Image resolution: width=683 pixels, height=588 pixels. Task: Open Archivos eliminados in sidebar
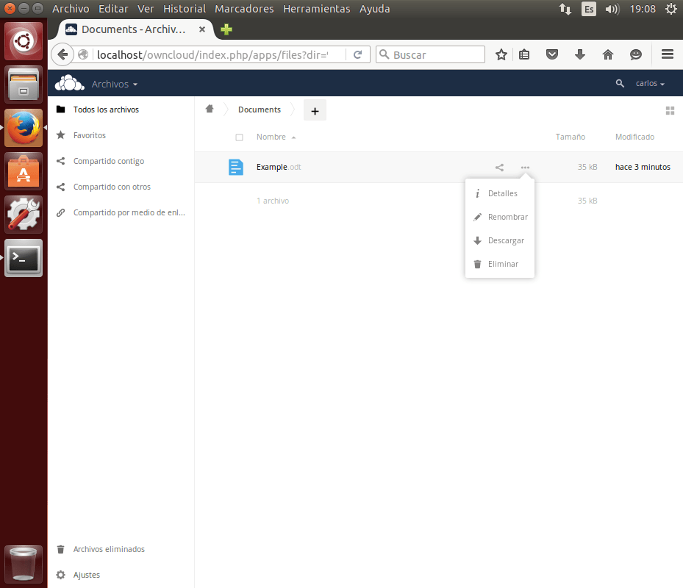(121, 549)
